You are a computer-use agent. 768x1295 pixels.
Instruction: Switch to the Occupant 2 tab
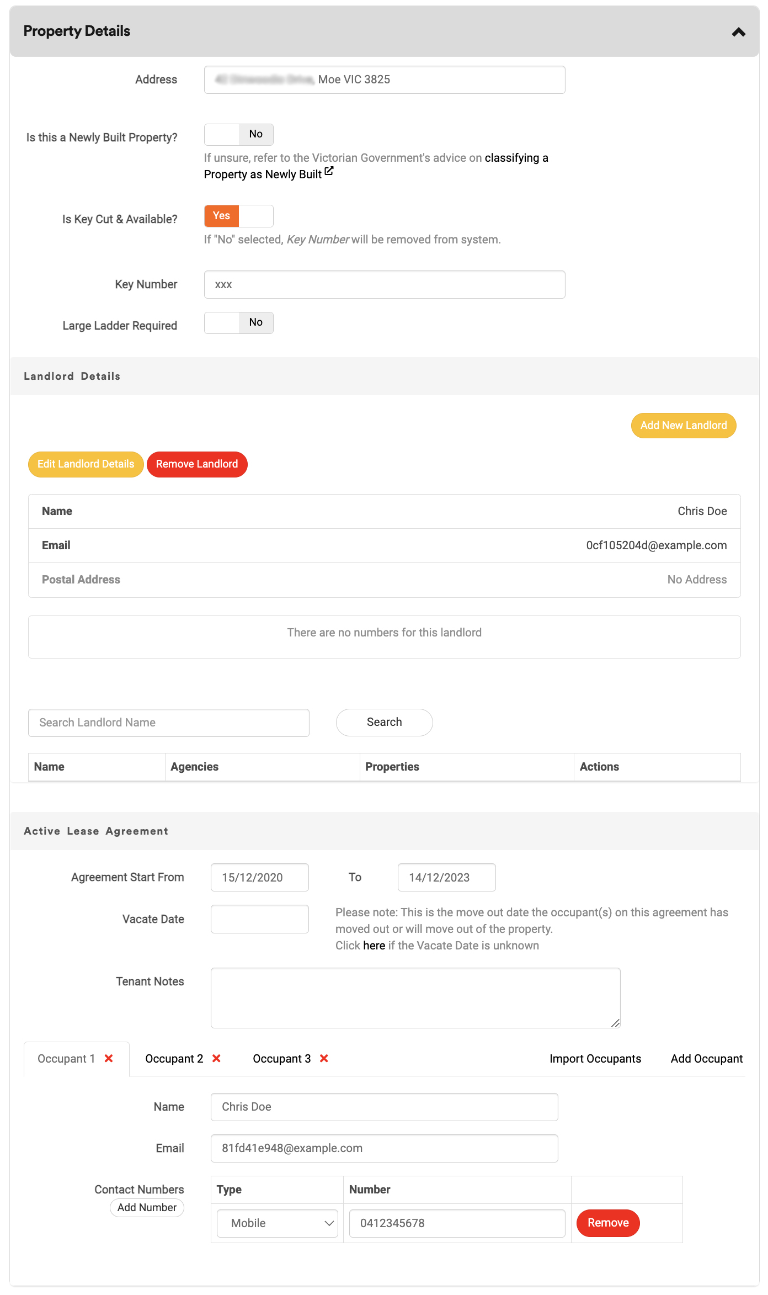pos(174,1059)
